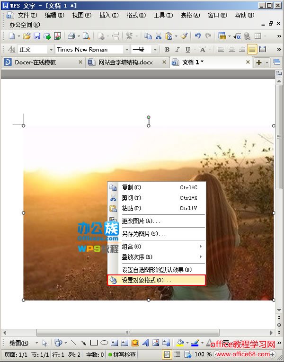
Task: Click the Open folder icon
Action: pyautogui.click(x=27, y=36)
